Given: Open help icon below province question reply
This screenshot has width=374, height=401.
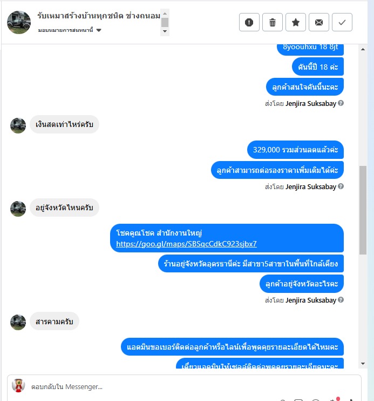Looking at the screenshot, I should pos(341,300).
